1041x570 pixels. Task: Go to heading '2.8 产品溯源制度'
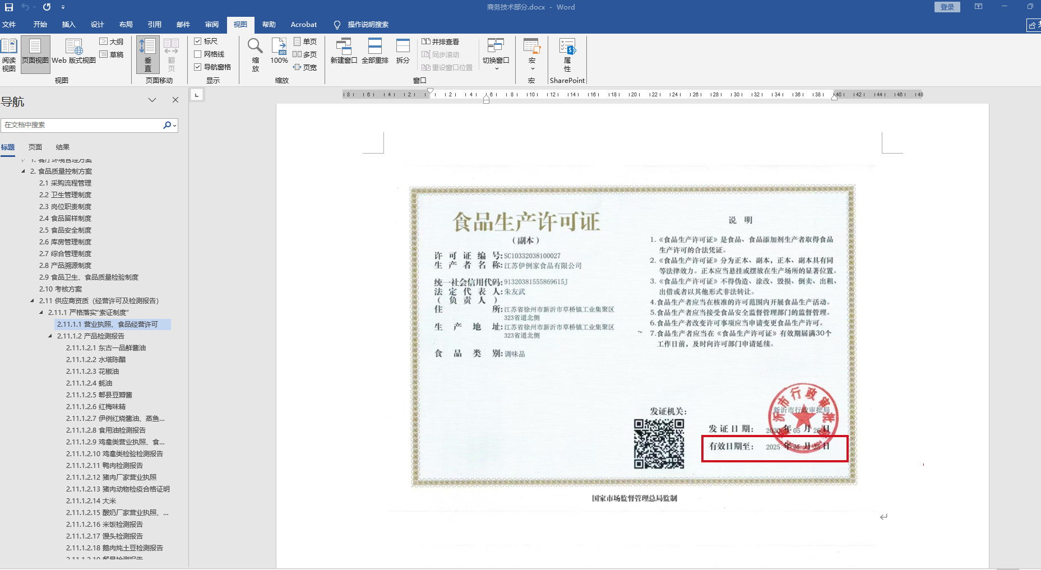65,266
